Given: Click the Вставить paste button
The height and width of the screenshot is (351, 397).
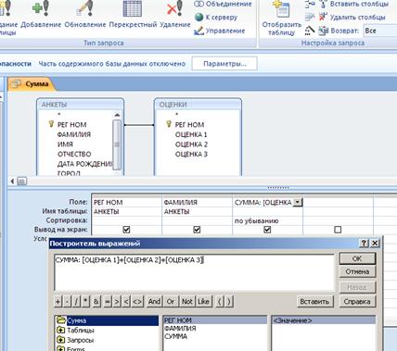Looking at the screenshot, I should (x=315, y=301).
